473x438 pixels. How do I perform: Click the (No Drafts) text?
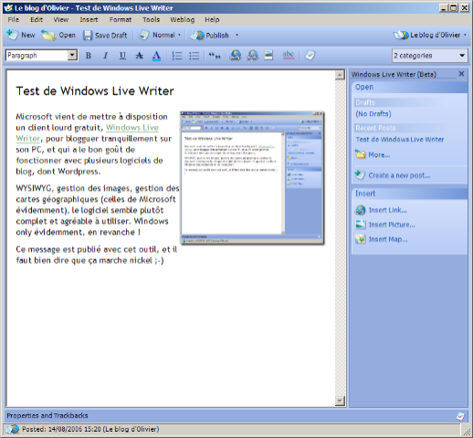[373, 114]
